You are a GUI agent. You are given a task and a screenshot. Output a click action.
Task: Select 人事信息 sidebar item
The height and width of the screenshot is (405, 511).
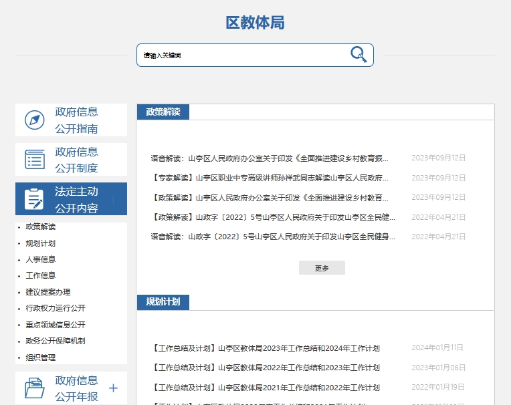(41, 259)
